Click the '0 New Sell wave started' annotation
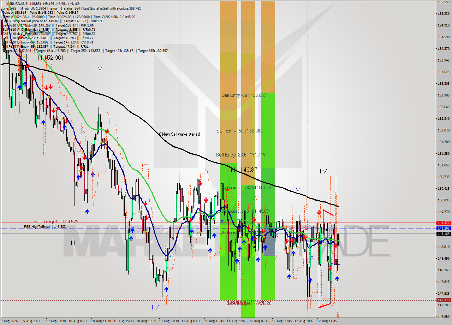Image resolution: width=452 pixels, height=325 pixels. (179, 134)
